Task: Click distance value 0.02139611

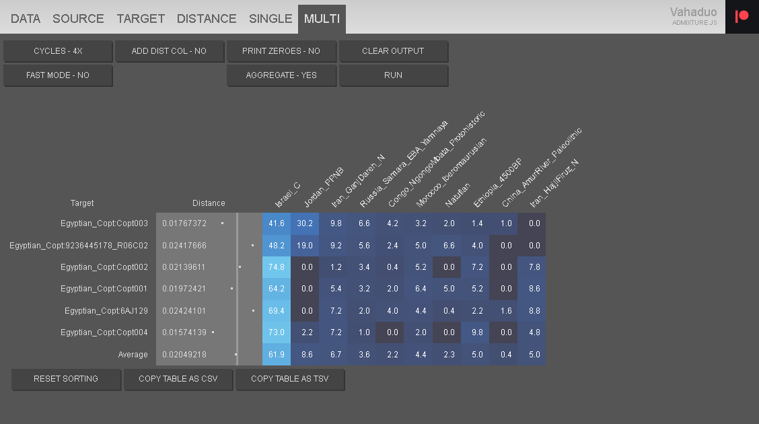Action: (184, 267)
